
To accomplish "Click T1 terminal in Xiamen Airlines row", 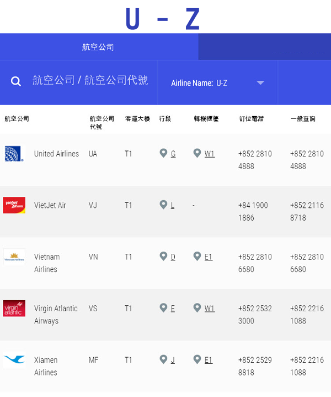I will 128,360.
